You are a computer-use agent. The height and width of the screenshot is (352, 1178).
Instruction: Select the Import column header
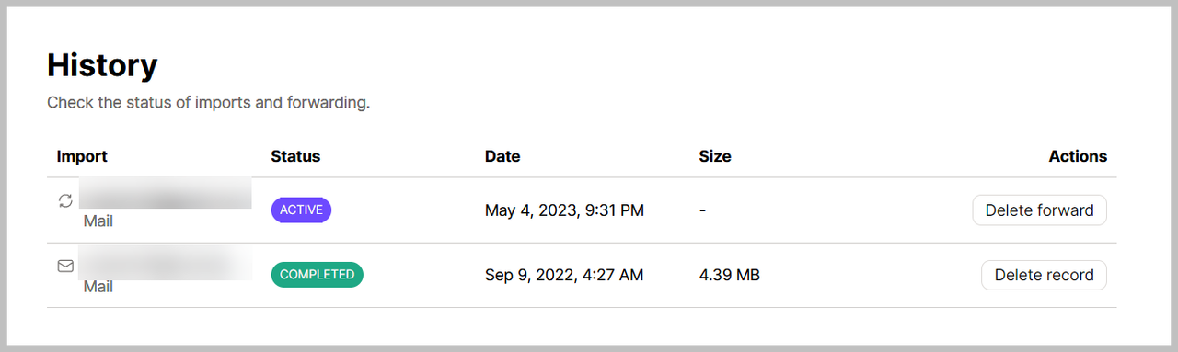tap(82, 156)
